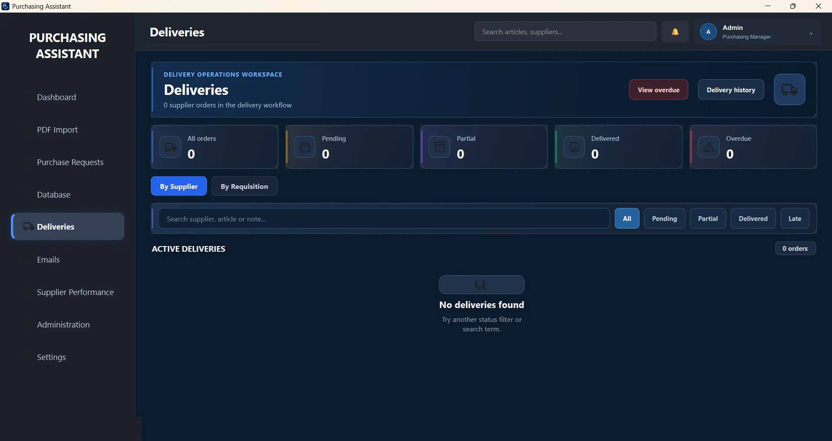The image size is (832, 441).
Task: Click the ACTIVE DELIVERIES heading
Action: pos(189,249)
